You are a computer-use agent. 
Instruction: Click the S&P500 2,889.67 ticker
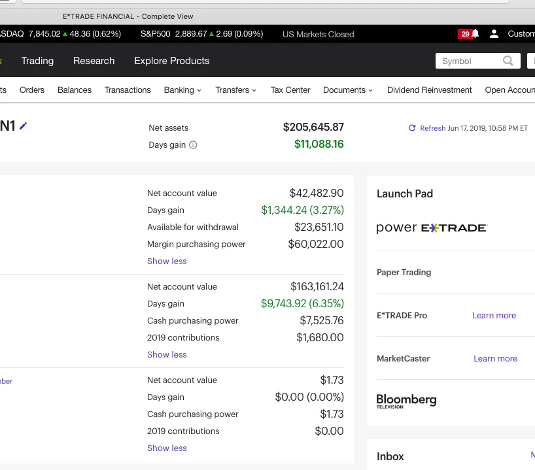[201, 34]
